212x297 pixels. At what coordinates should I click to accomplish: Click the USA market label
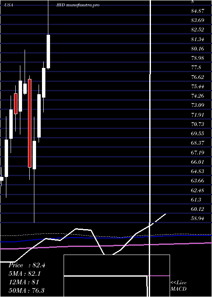pos(9,5)
